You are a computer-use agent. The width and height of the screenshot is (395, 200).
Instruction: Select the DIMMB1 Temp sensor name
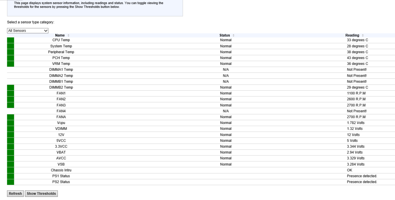(x=61, y=81)
